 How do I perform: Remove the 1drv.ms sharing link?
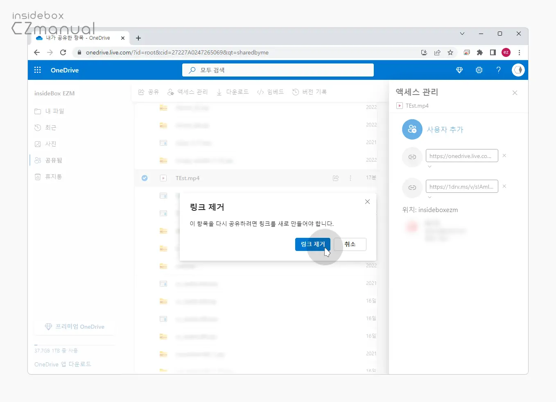[504, 186]
